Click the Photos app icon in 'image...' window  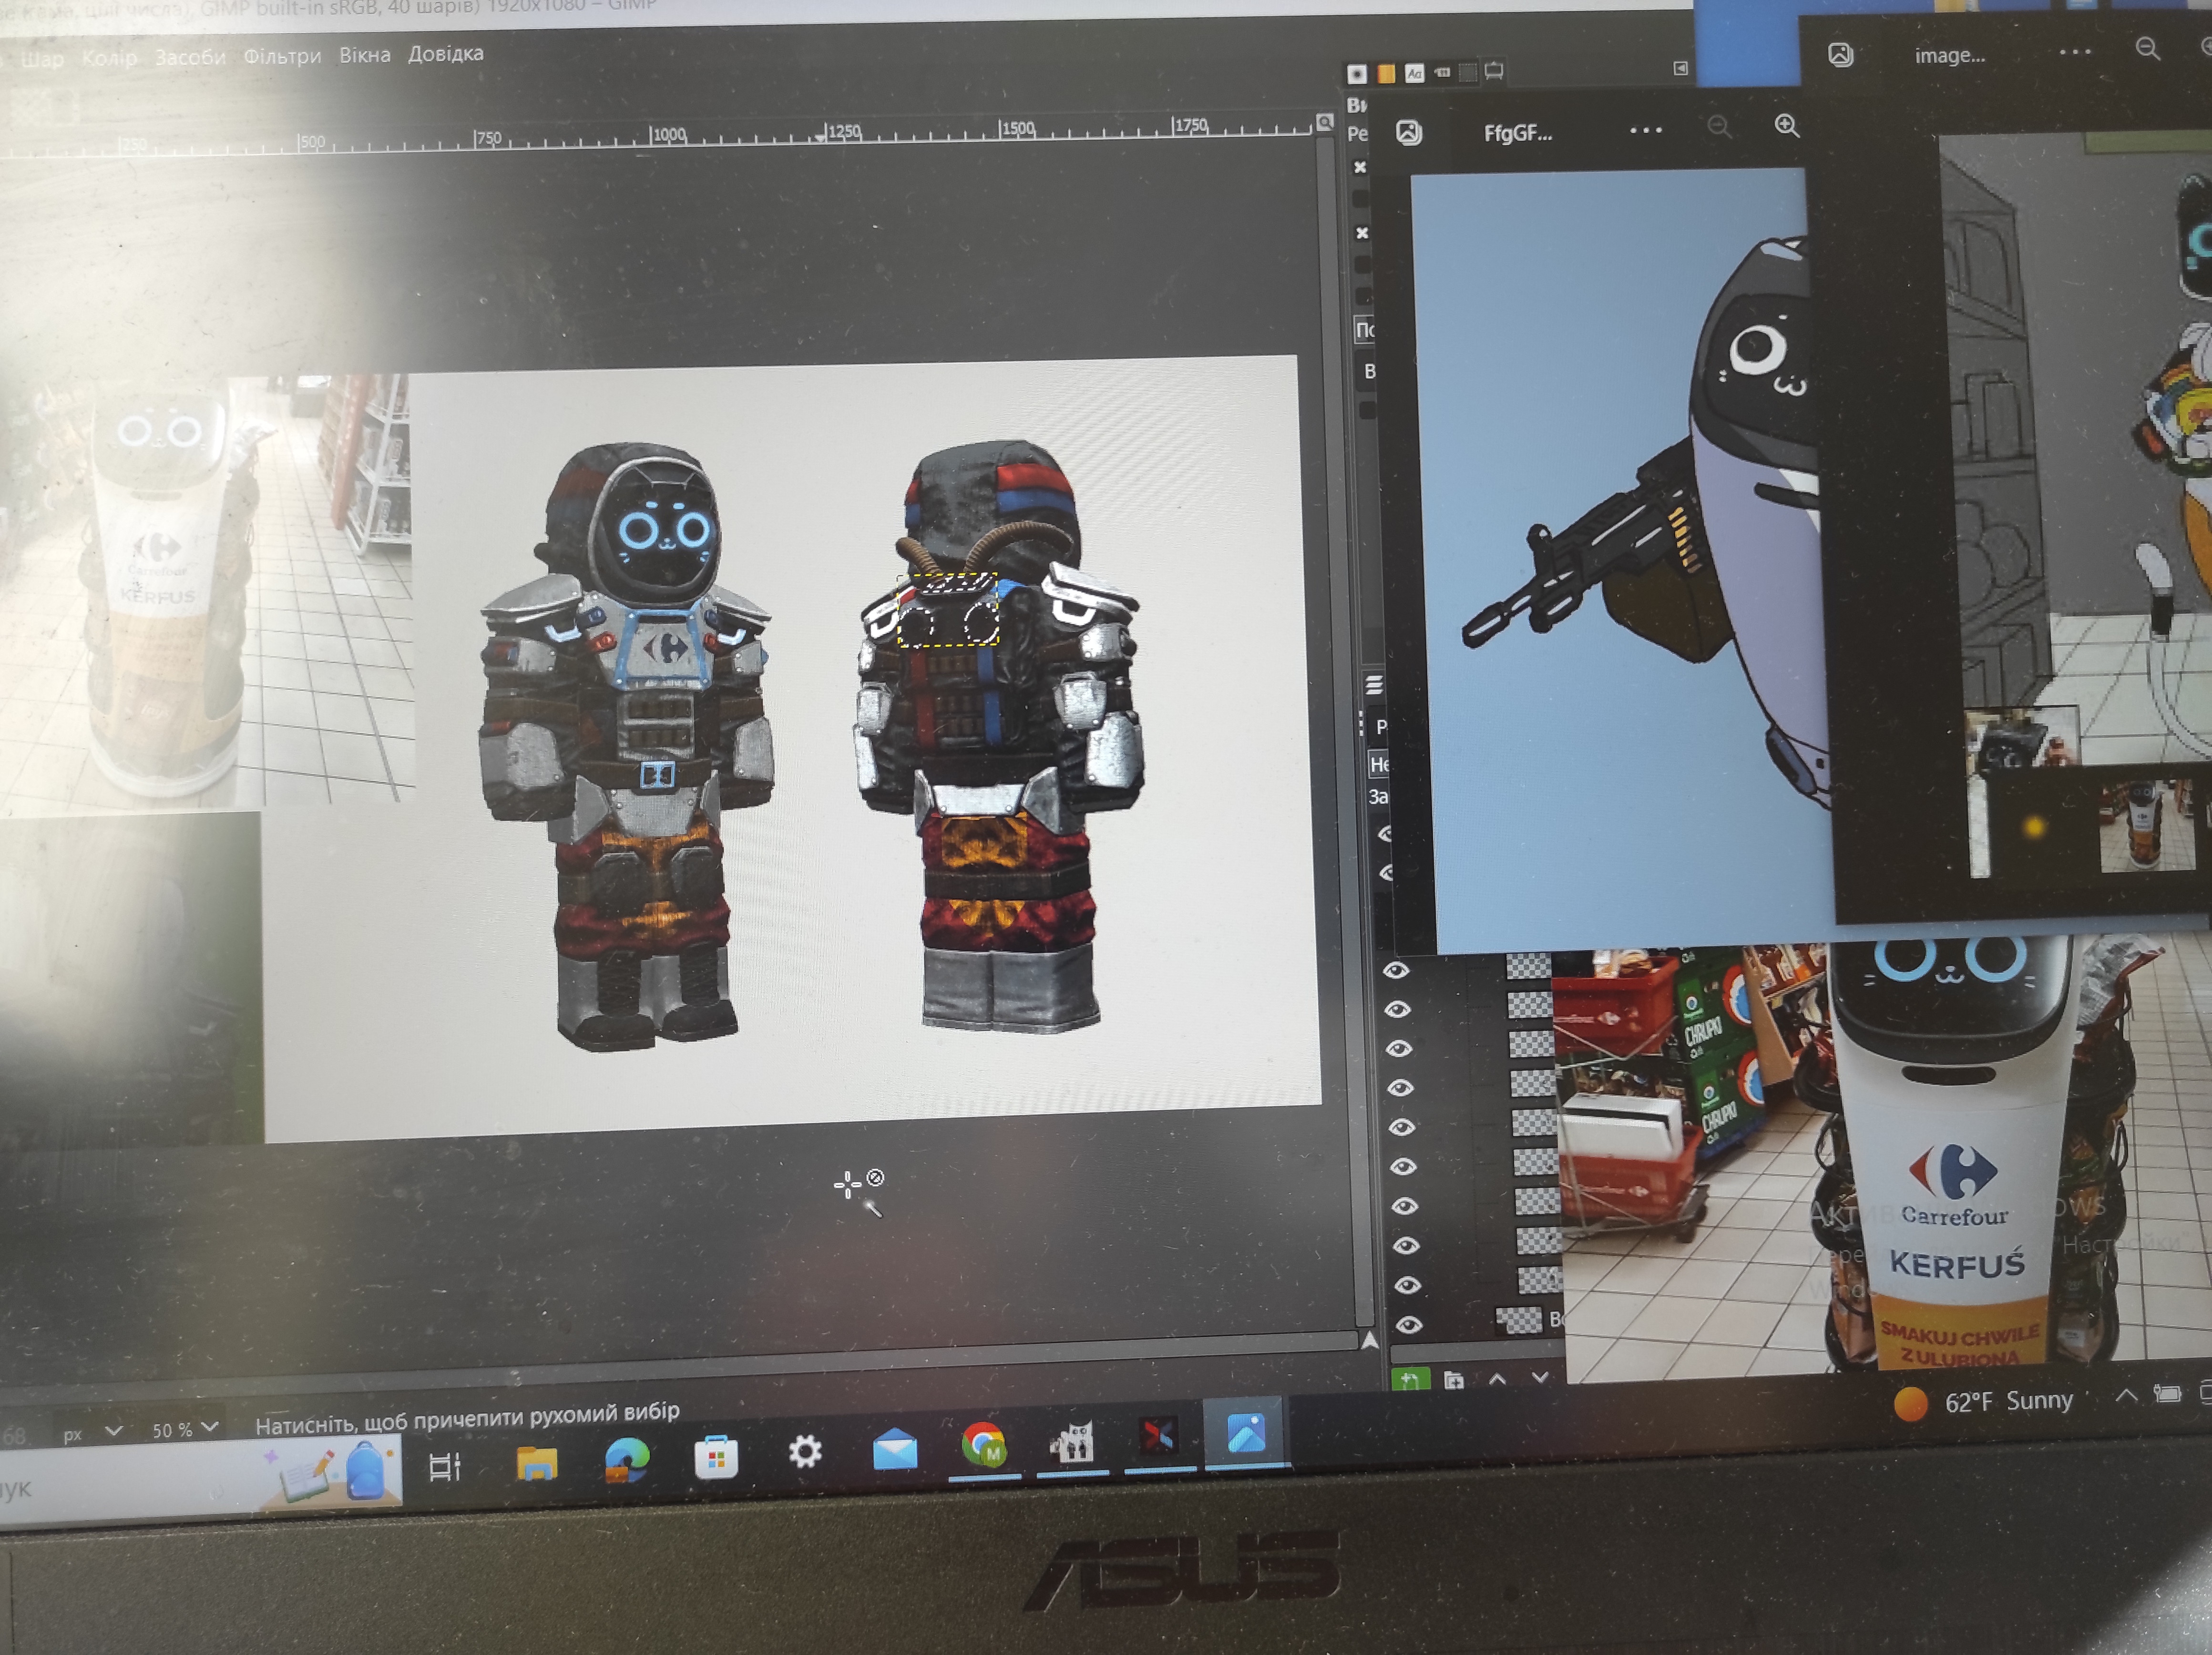tap(1841, 55)
